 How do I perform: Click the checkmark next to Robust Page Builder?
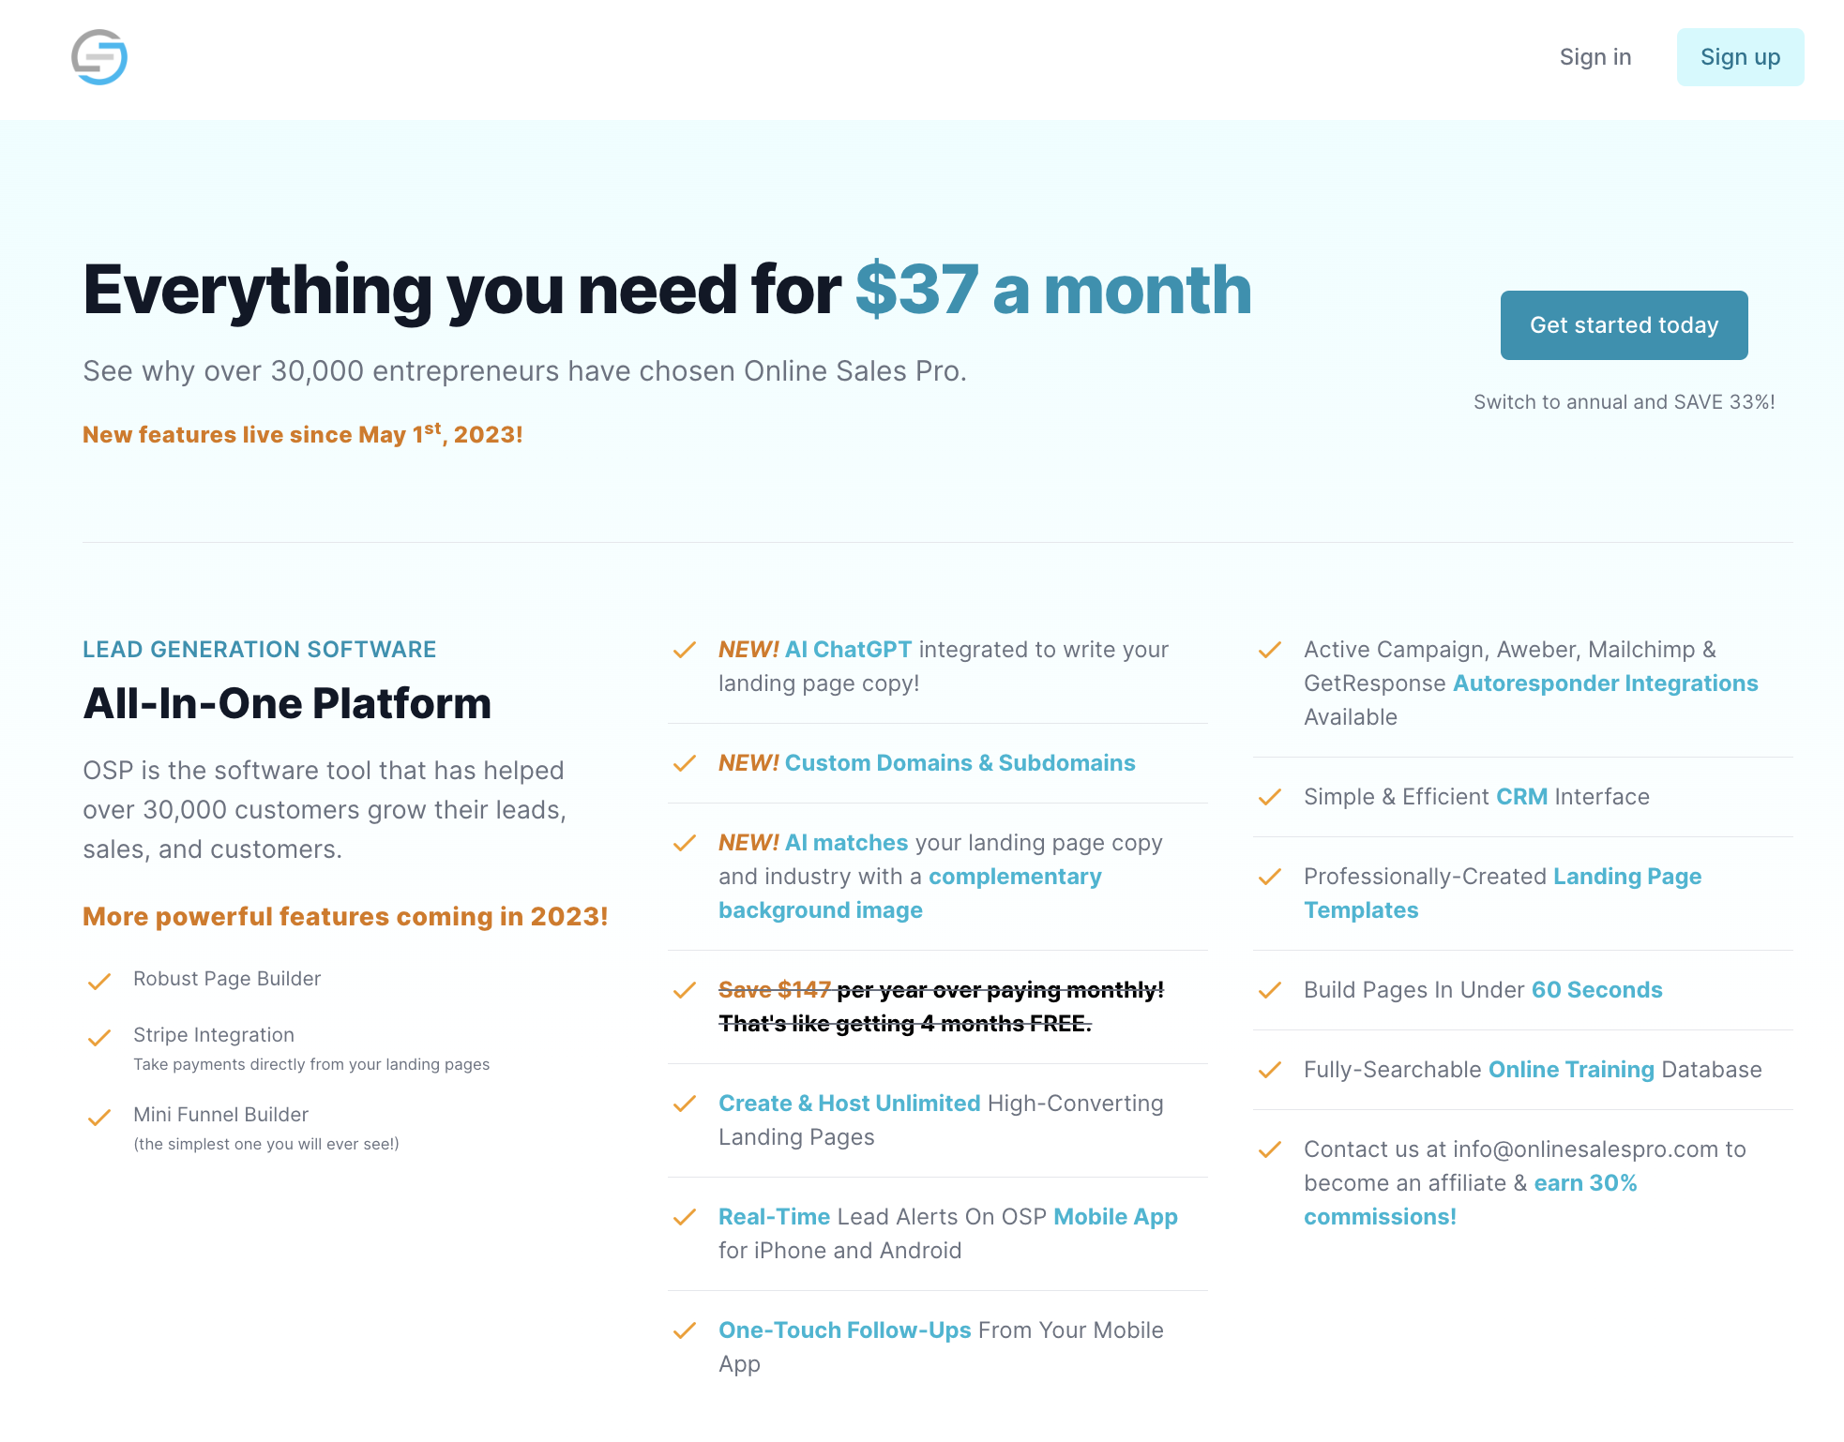click(99, 981)
